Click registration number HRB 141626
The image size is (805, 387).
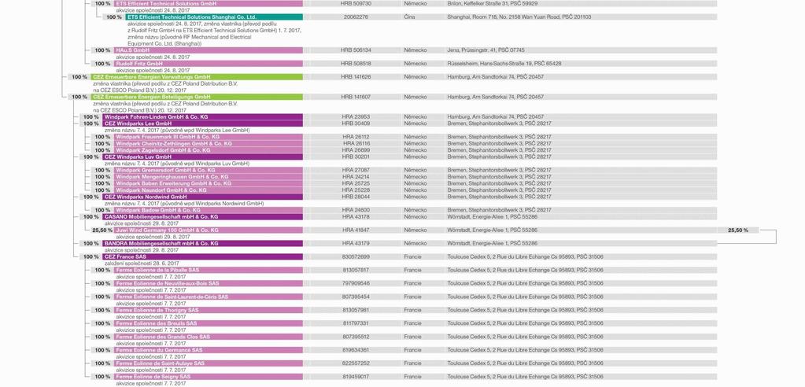356,77
